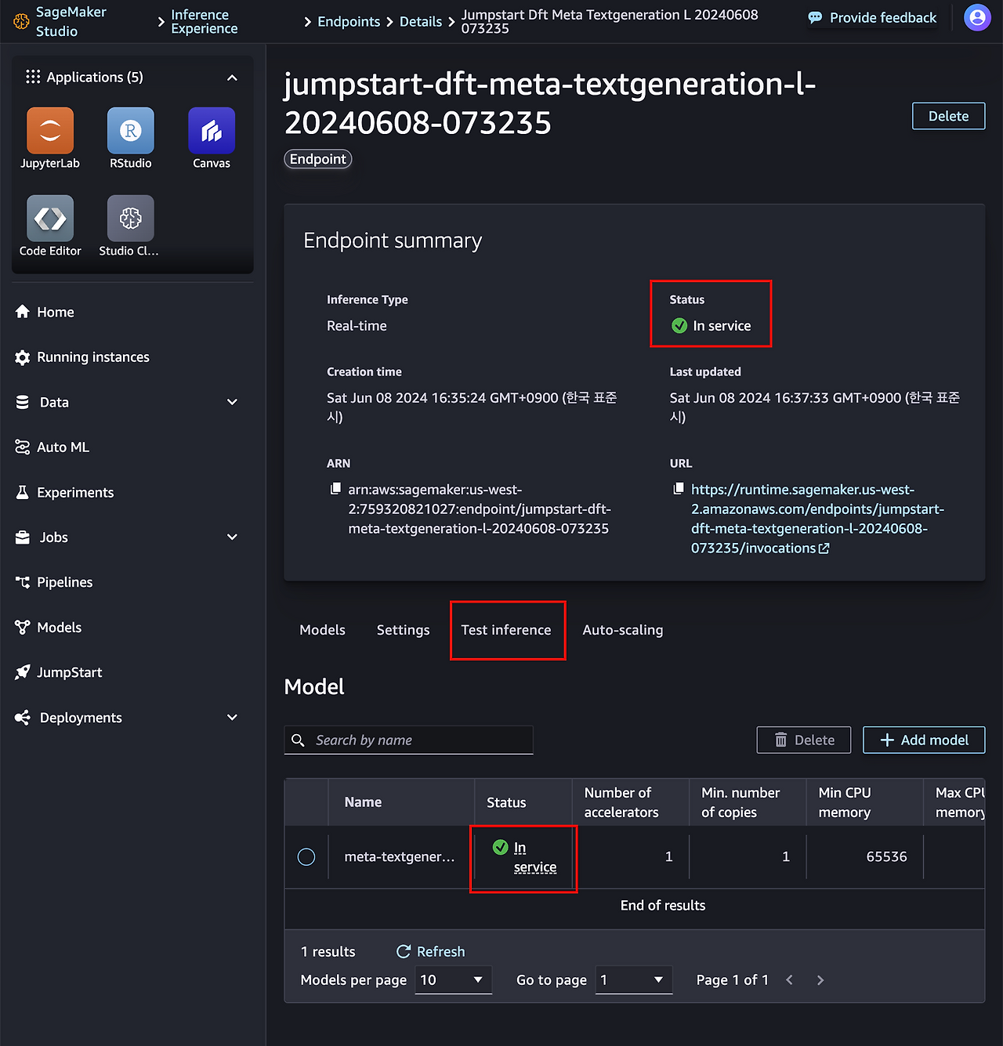Screen dimensions: 1003x1046
Task: Open the JupyterLab application icon
Action: [50, 130]
